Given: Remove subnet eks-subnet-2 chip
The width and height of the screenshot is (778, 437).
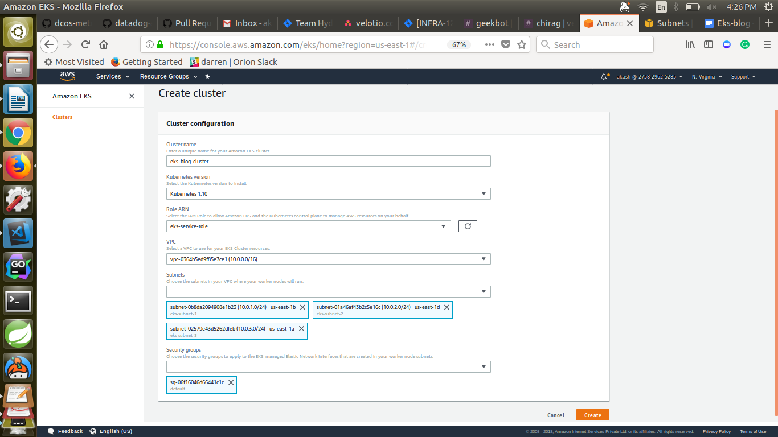Looking at the screenshot, I should coord(447,307).
